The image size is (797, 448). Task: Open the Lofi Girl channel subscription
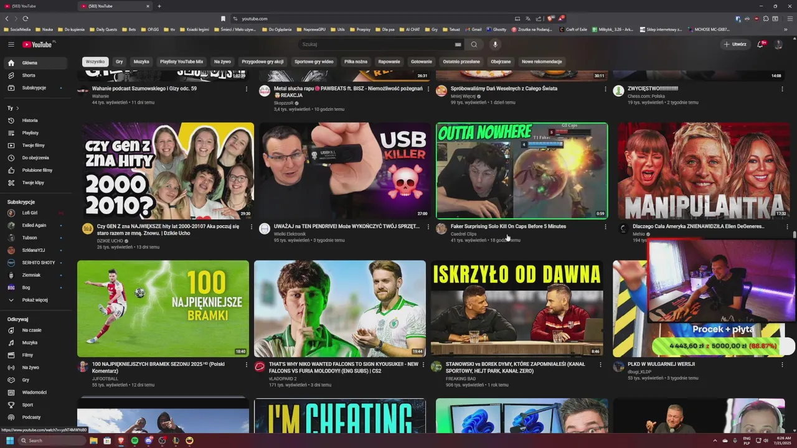point(35,213)
